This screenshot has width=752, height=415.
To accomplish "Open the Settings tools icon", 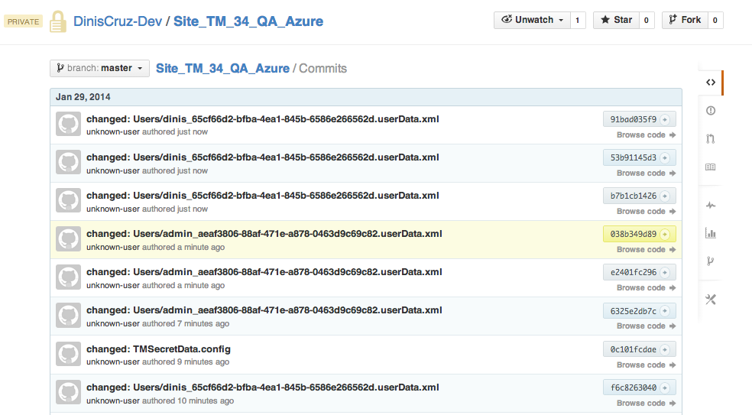I will coord(710,299).
